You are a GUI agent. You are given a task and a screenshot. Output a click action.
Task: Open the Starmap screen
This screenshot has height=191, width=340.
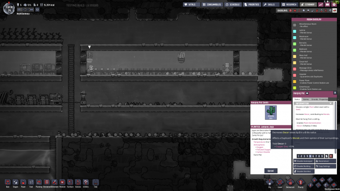(308, 4)
